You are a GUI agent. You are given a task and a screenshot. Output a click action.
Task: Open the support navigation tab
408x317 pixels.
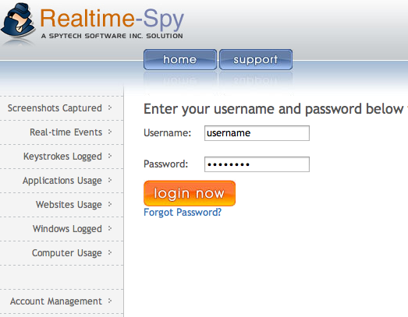pyautogui.click(x=256, y=59)
